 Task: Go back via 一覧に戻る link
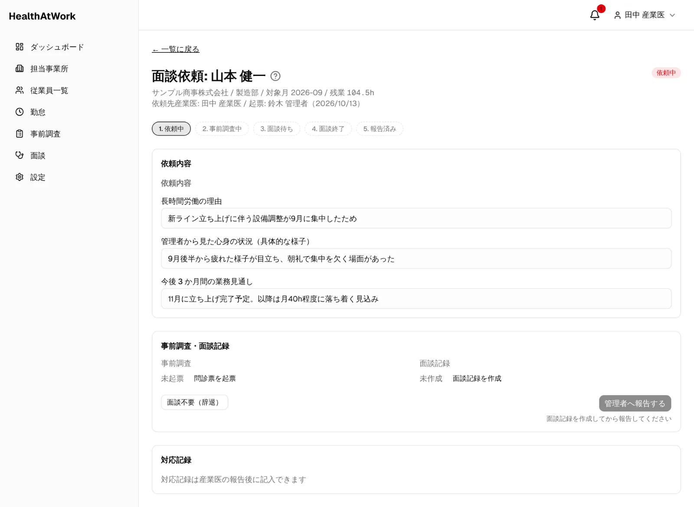tap(176, 49)
